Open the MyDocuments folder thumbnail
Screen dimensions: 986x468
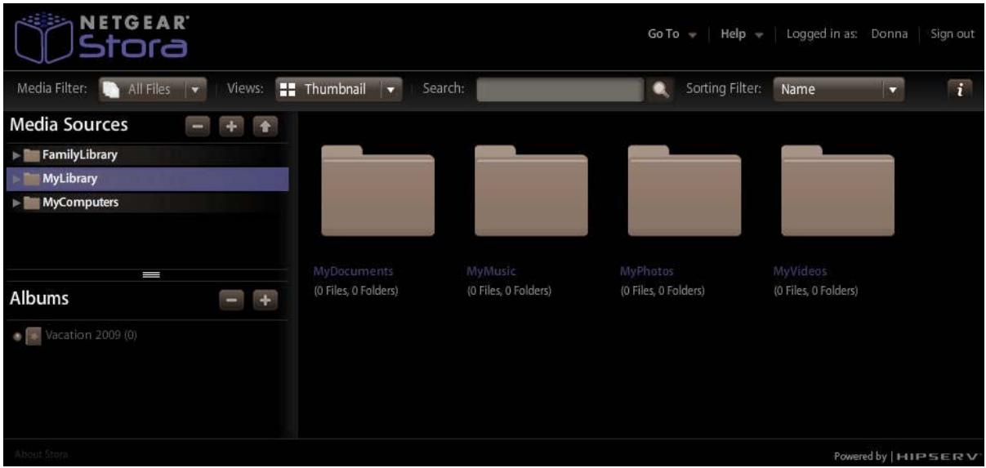coord(377,191)
